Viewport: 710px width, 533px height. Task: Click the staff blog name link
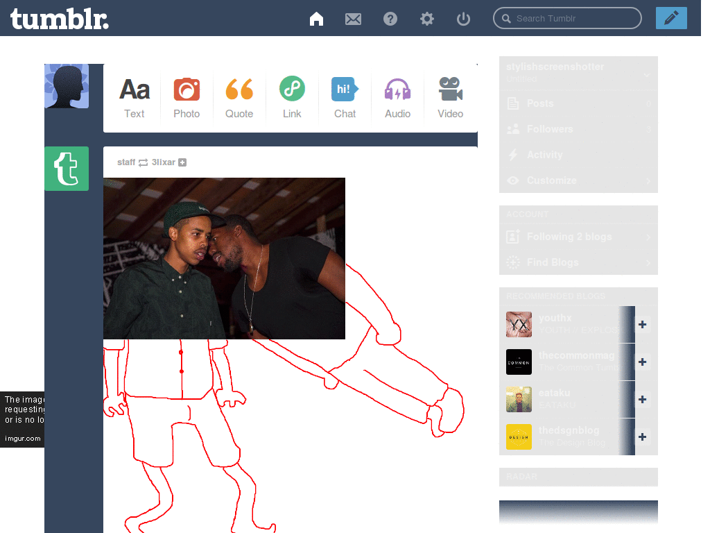(x=126, y=162)
